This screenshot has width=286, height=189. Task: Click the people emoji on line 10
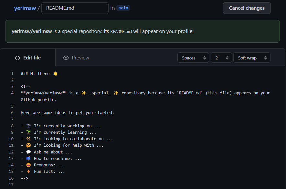[28, 139]
